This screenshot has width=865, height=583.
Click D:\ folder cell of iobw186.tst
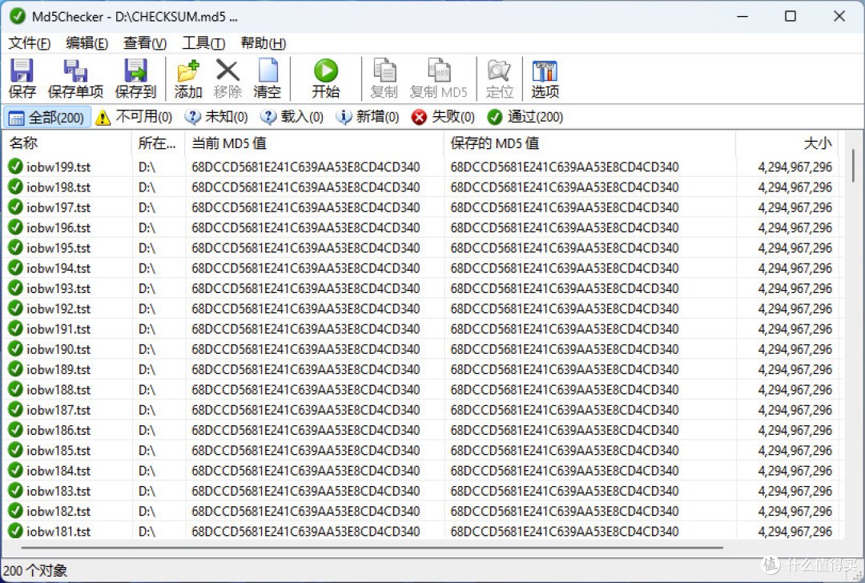click(x=147, y=430)
